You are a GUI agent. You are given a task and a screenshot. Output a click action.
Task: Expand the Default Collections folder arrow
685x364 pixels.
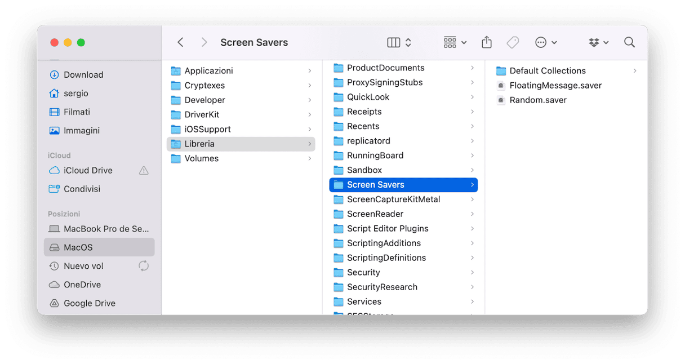tap(635, 71)
